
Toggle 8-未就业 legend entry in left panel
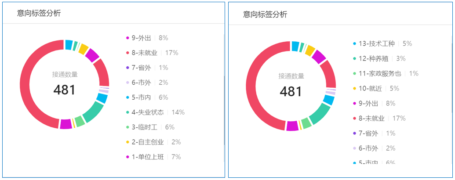click(x=144, y=53)
